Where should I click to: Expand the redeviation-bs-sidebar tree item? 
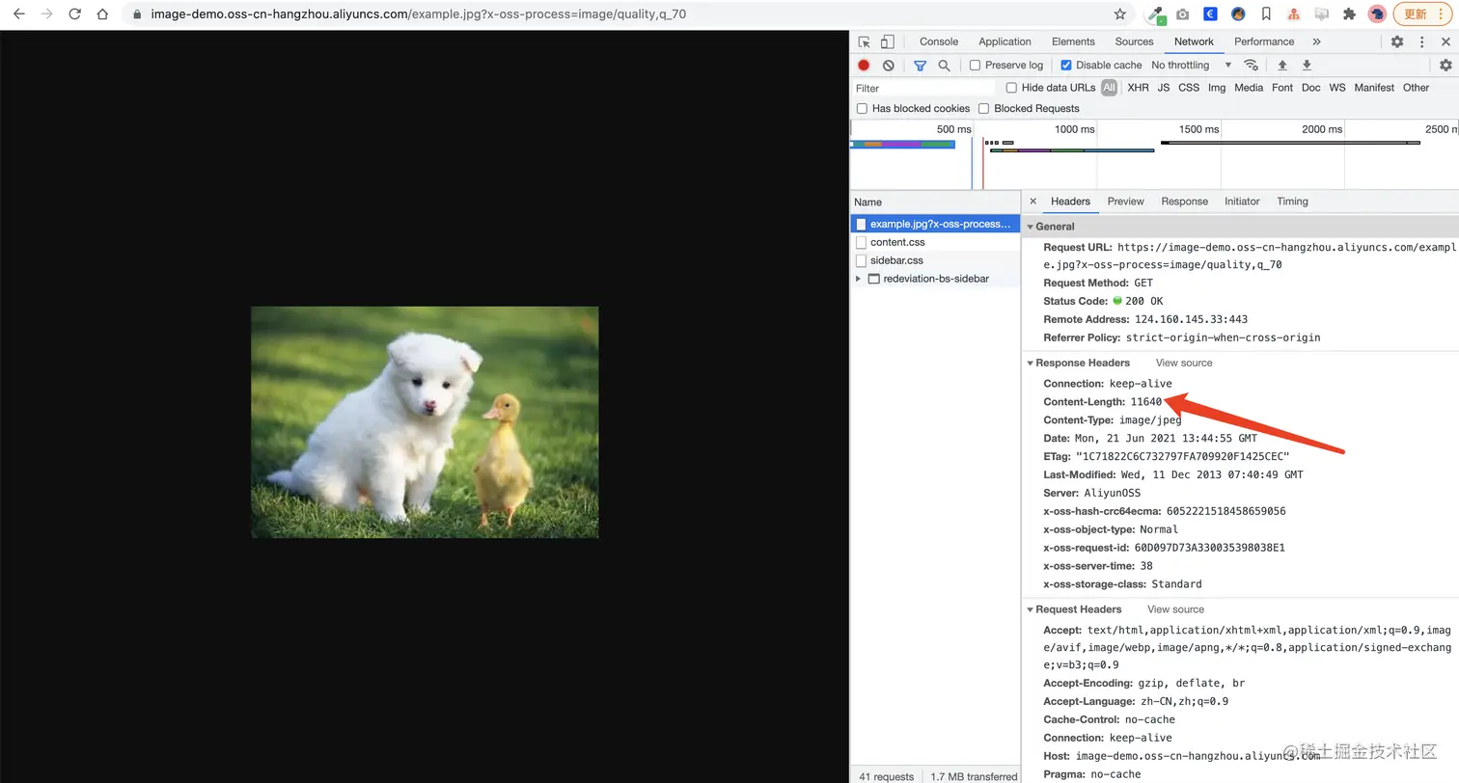click(859, 279)
